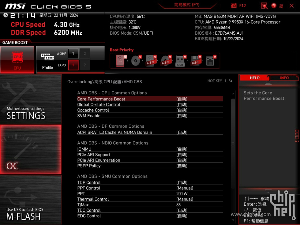Image resolution: width=300 pixels, height=225 pixels.
Task: Click the F12 screenshot camera icon
Action: [233, 6]
